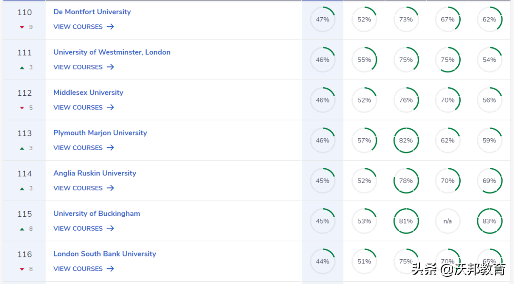
Task: Go to Middlesex University profile
Action: coord(88,92)
